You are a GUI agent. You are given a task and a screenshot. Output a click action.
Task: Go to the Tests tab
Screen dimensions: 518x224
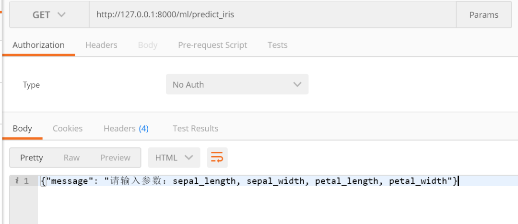277,45
